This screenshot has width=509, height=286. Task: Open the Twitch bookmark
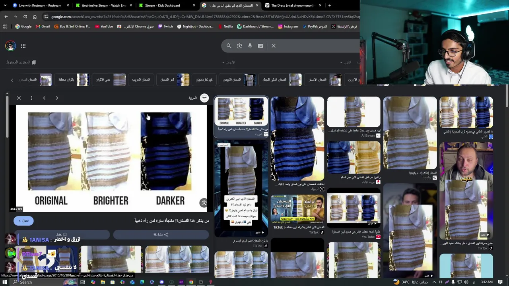(165, 27)
